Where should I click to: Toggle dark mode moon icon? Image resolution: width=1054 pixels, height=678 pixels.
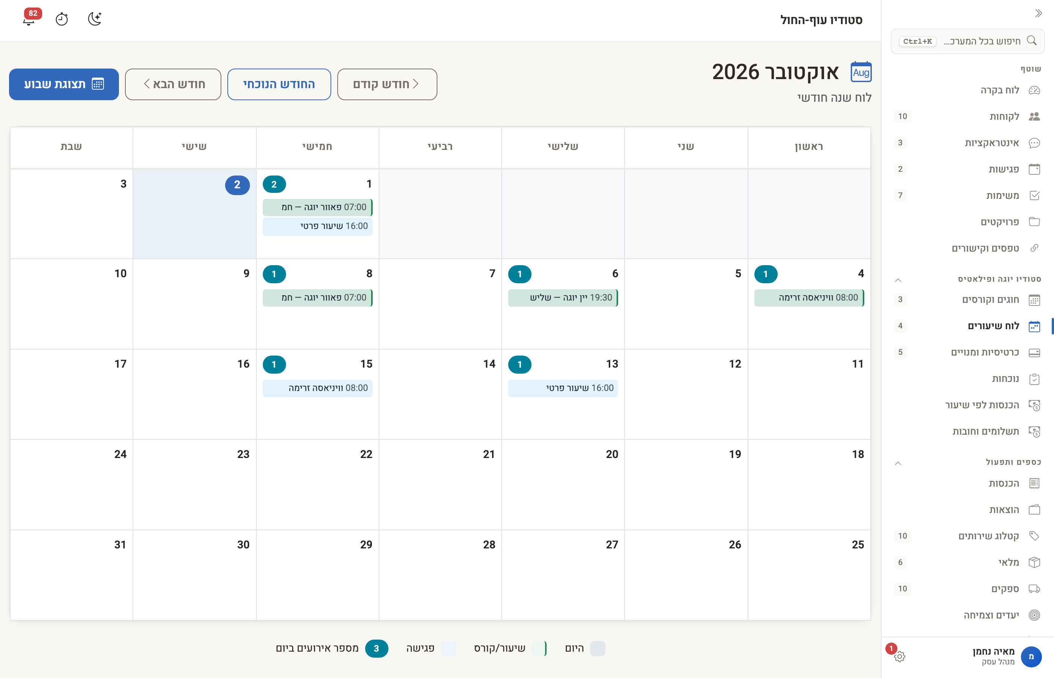(94, 19)
